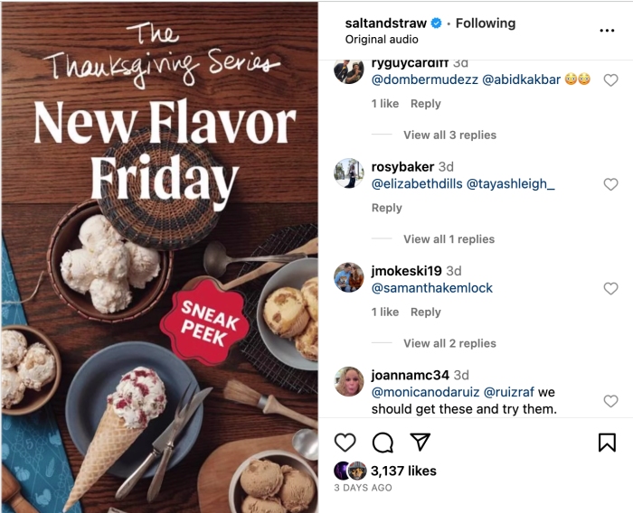Open rosybaker's profile picture
633x513 pixels.
(x=349, y=173)
